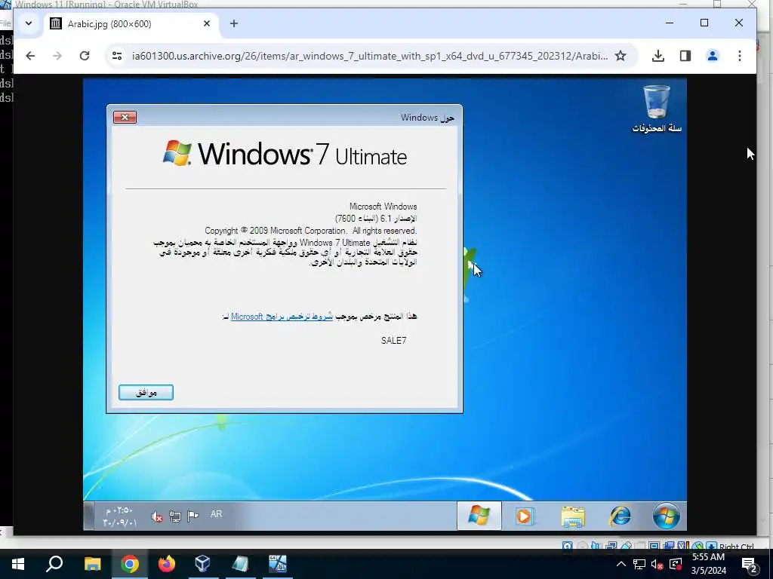Screen dimensions: 773x579
Task: Click the muted speaker in Windows 7 tray
Action: (x=157, y=516)
